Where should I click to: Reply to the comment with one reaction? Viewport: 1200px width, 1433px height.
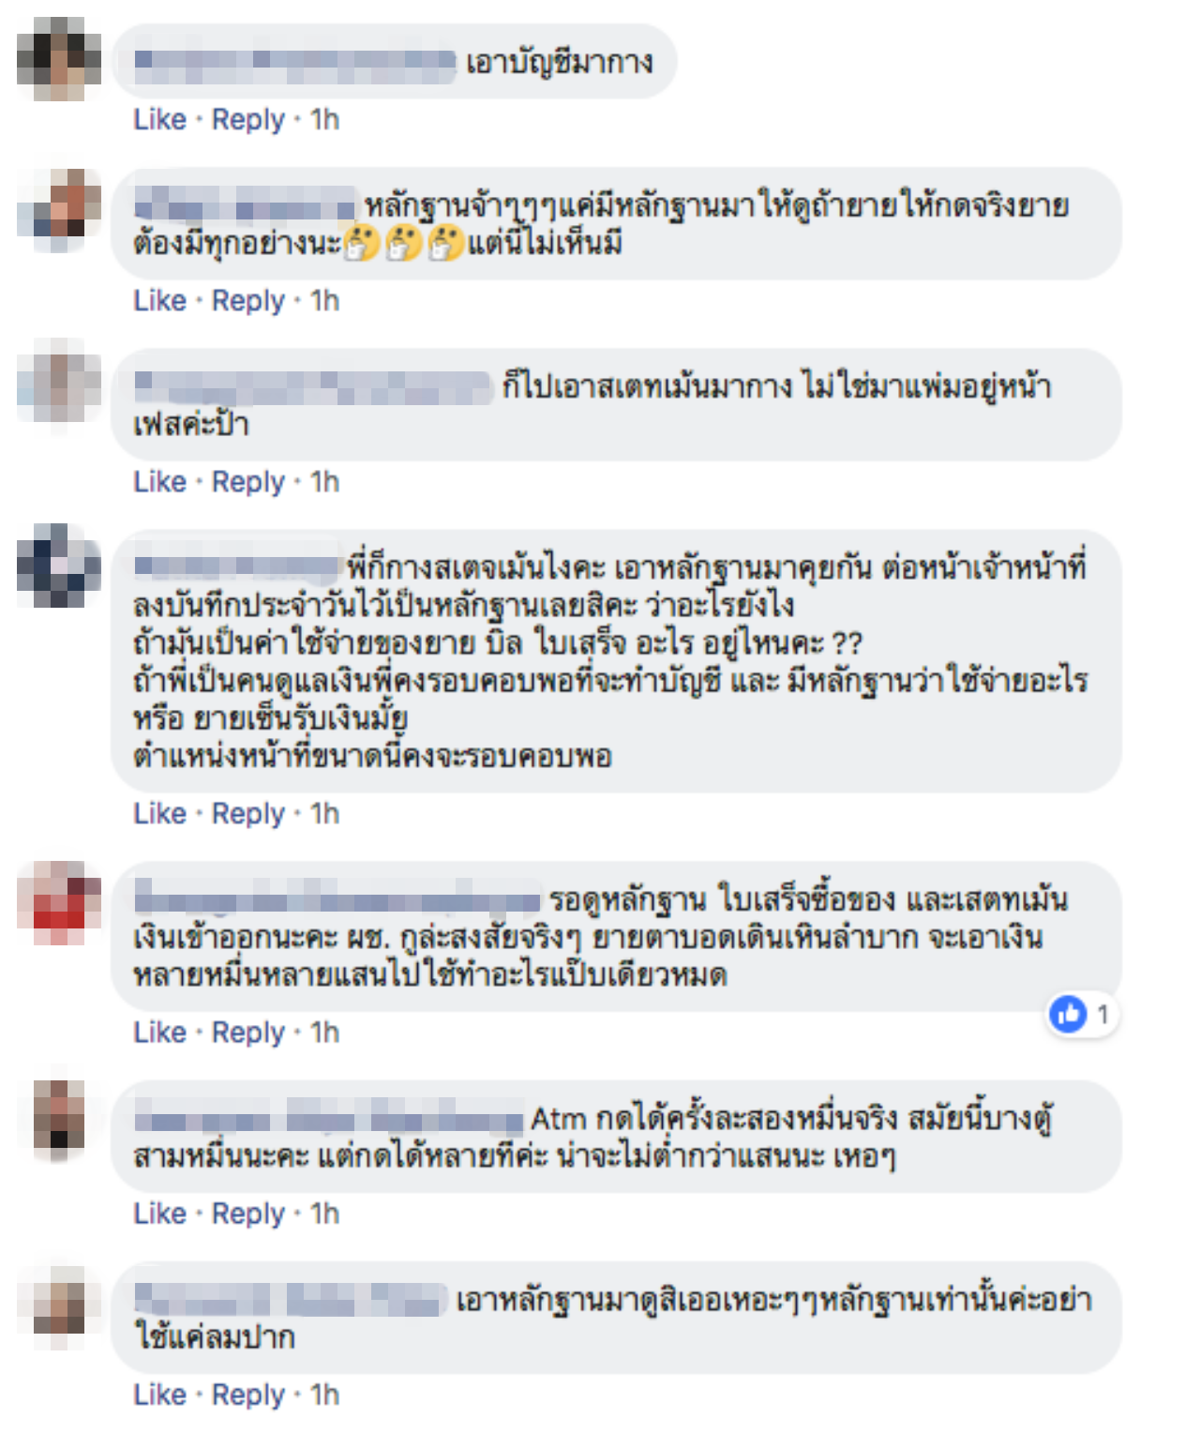point(247,1032)
